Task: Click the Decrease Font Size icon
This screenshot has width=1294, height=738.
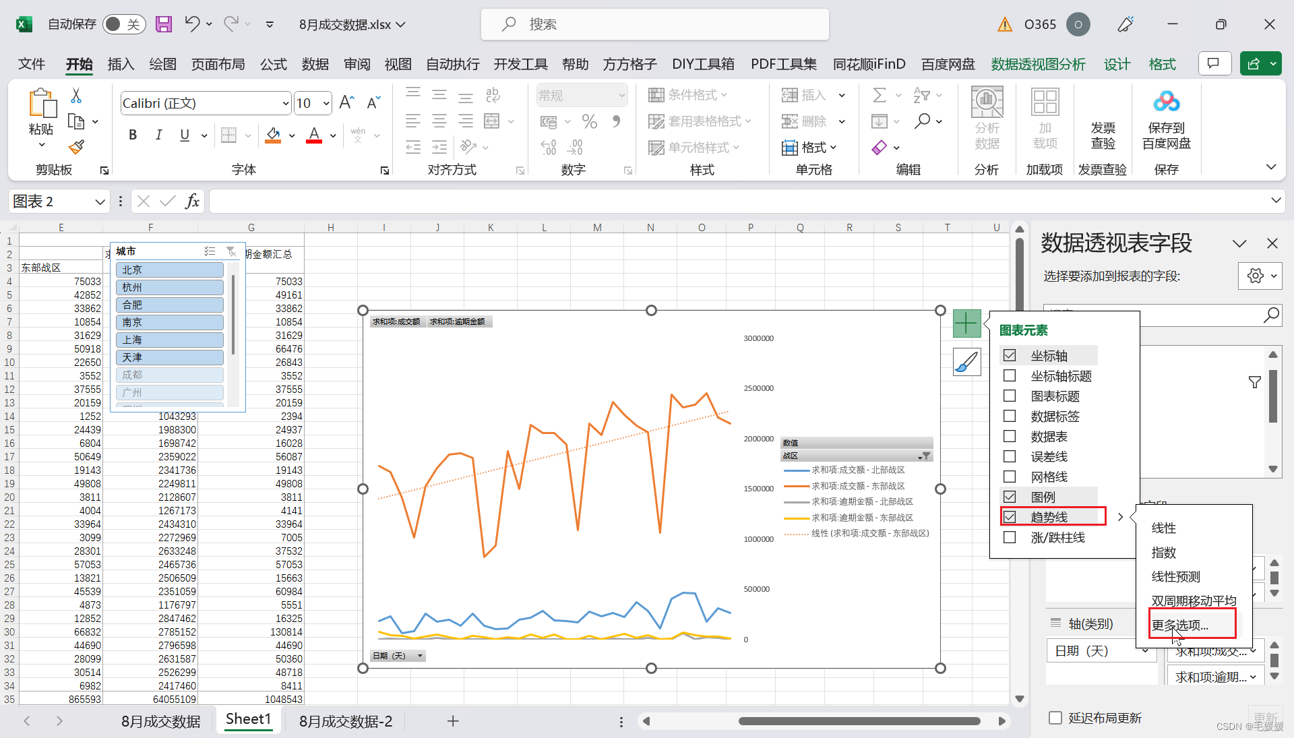Action: (x=373, y=102)
